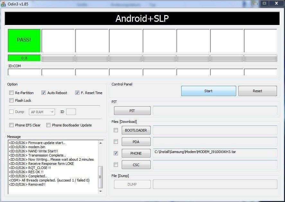Click the message log scroll-down arrow
This screenshot has height=202, width=285.
pyautogui.click(x=101, y=191)
